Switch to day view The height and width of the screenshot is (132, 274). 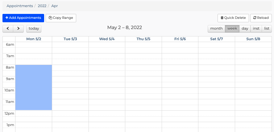click(245, 29)
